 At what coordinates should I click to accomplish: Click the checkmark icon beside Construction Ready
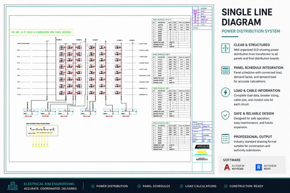[x=226, y=186]
